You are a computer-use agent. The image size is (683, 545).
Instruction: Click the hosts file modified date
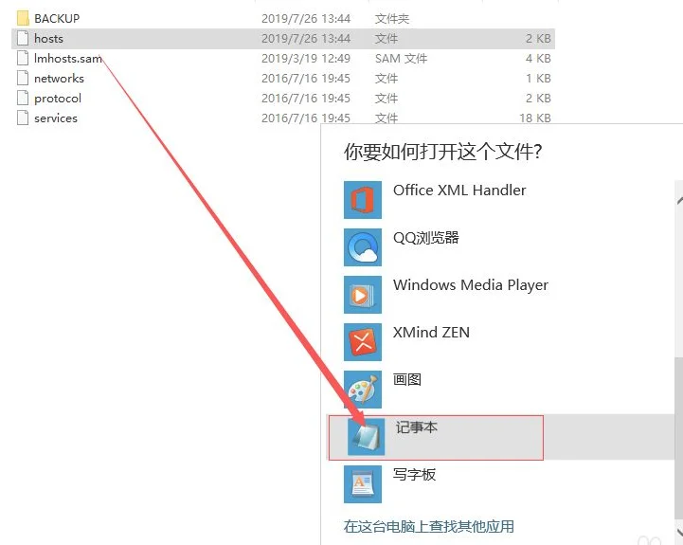pyautogui.click(x=306, y=39)
